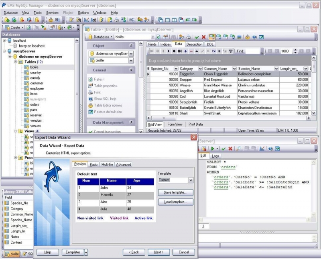Insert record with blue plus icon
The height and width of the screenshot is (259, 321).
click(185, 51)
